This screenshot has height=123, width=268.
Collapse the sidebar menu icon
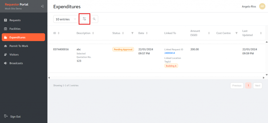(42, 6)
